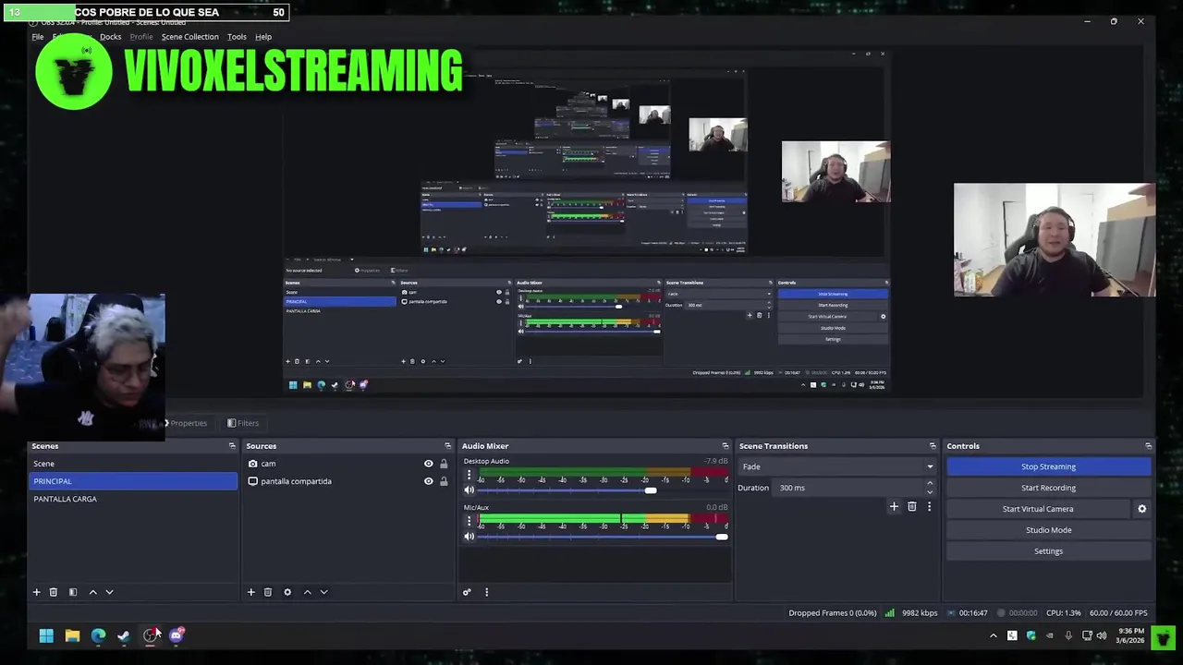Undock the Audio Mixer panel
This screenshot has width=1183, height=665.
[x=726, y=446]
